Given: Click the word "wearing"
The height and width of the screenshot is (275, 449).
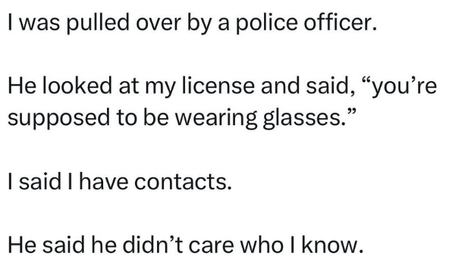Looking at the screenshot, I should pos(216,120).
